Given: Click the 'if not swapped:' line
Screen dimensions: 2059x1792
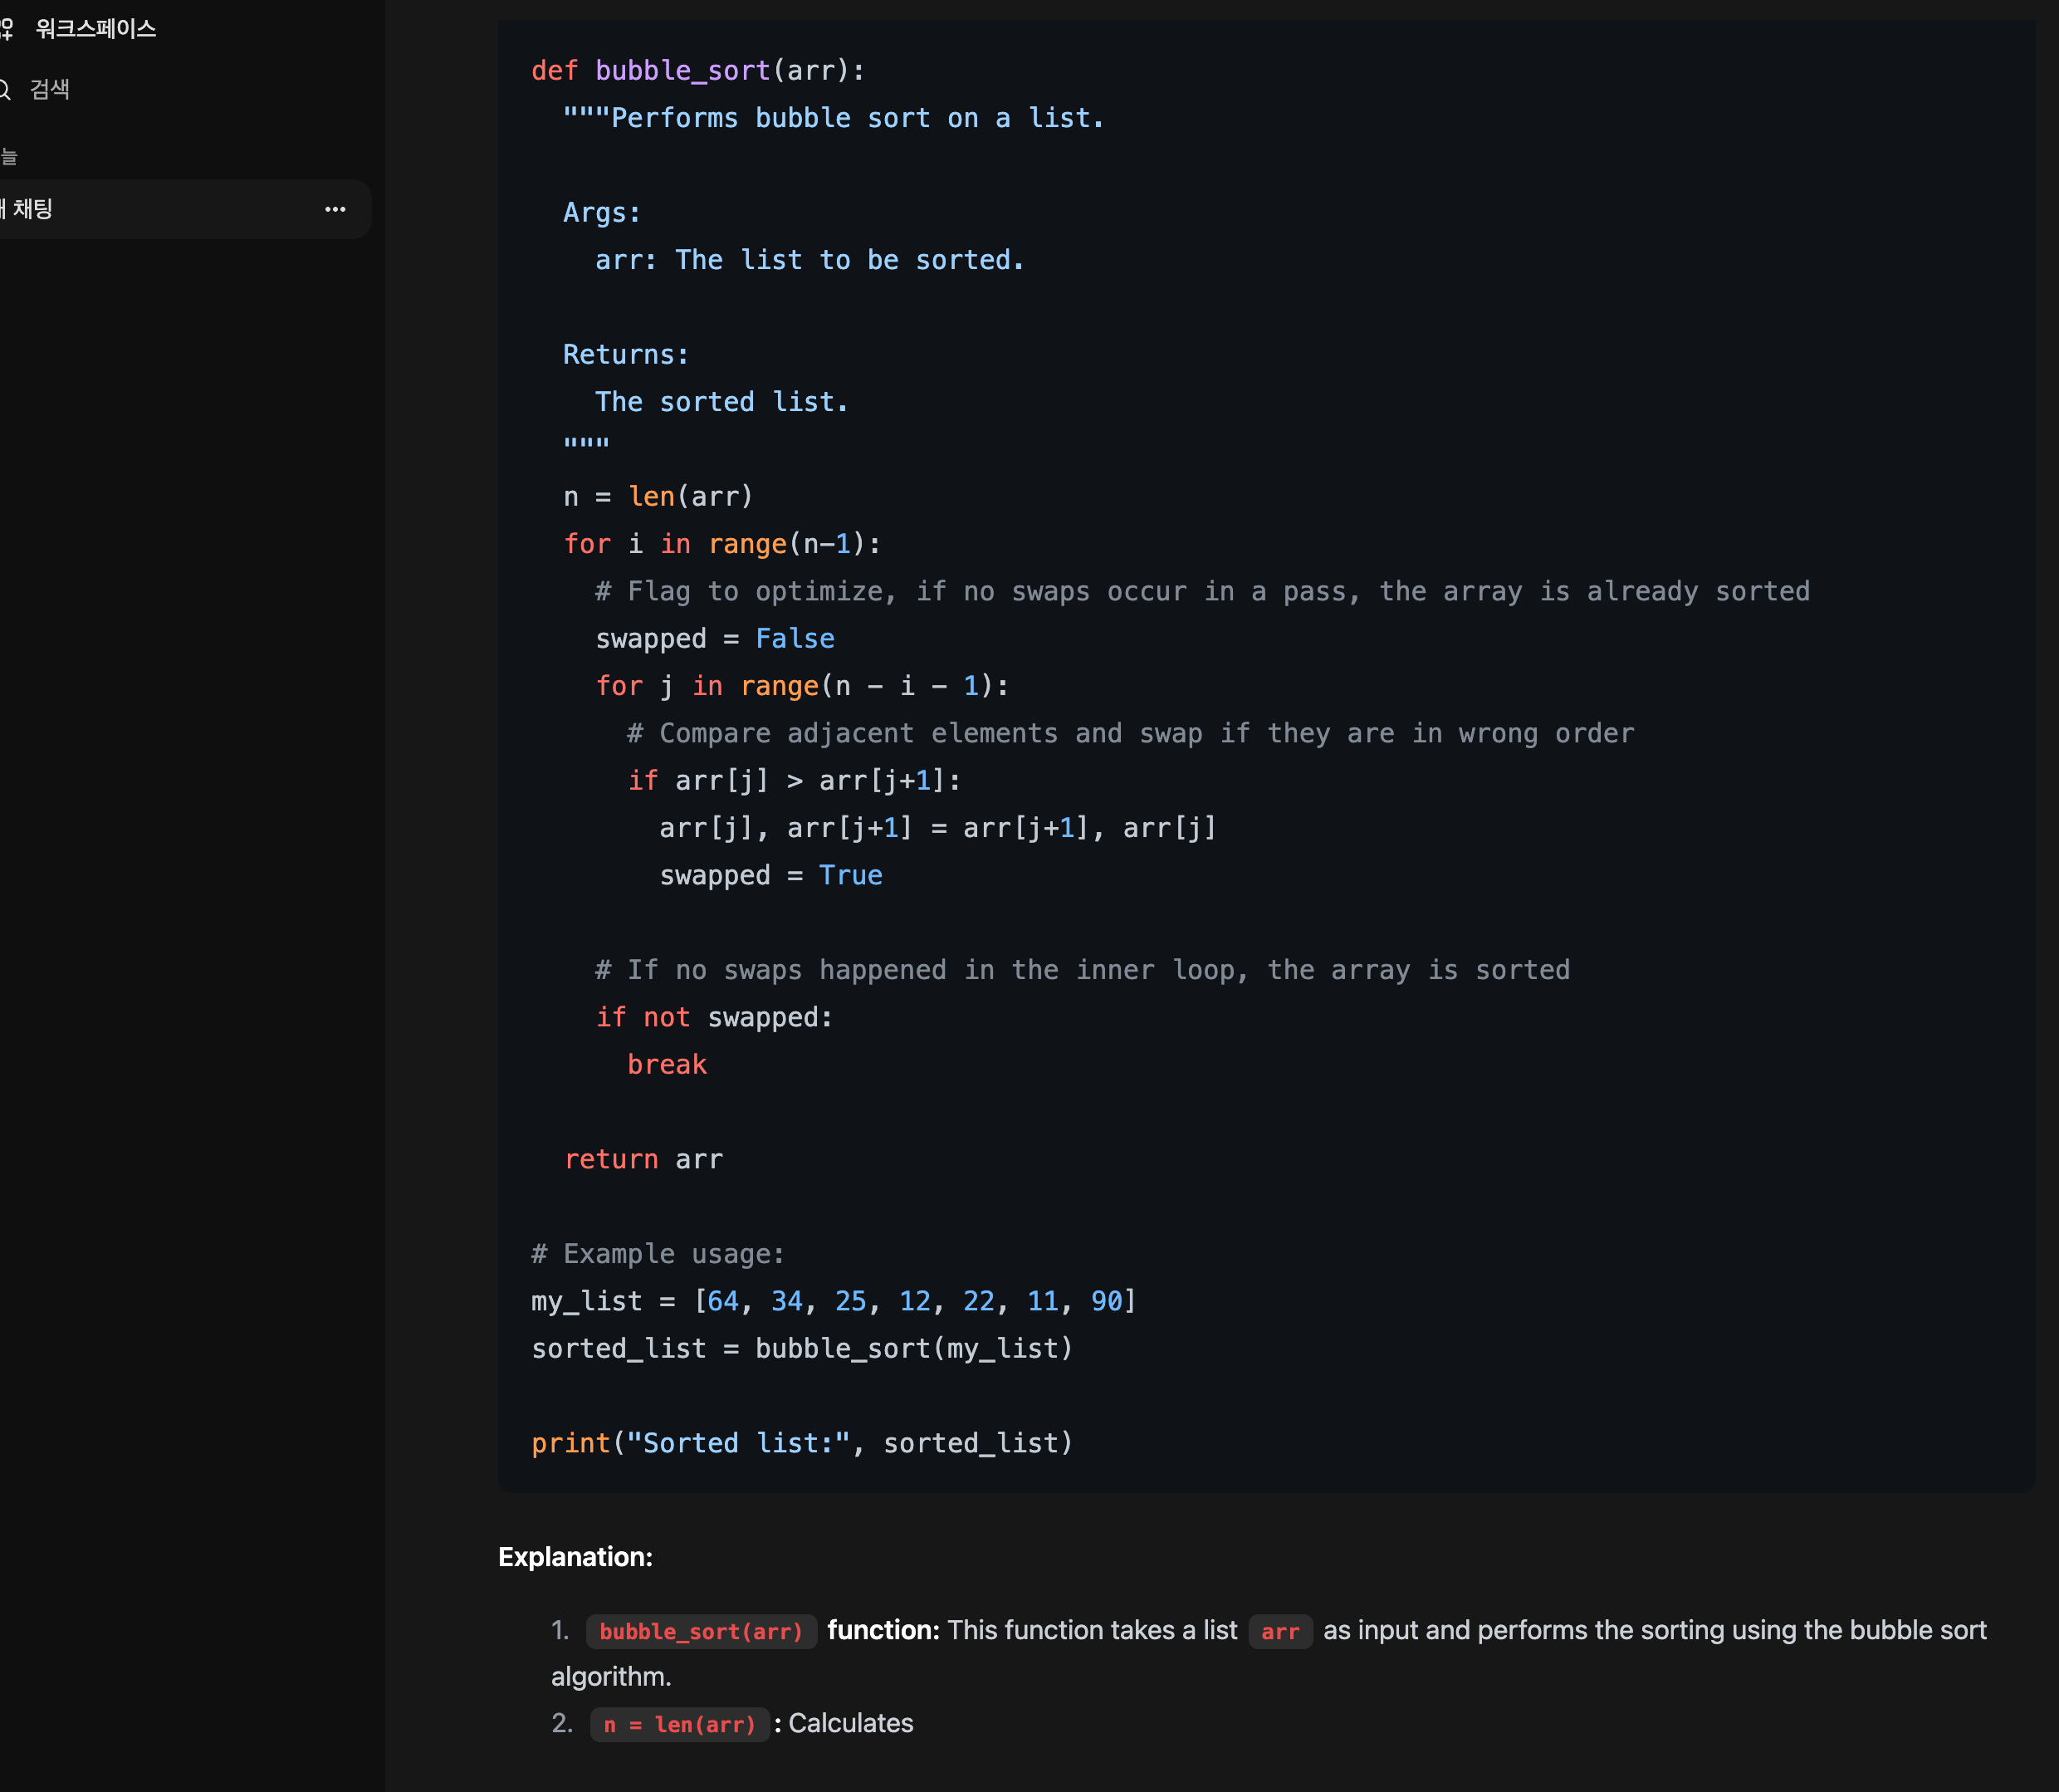Looking at the screenshot, I should [x=713, y=1017].
